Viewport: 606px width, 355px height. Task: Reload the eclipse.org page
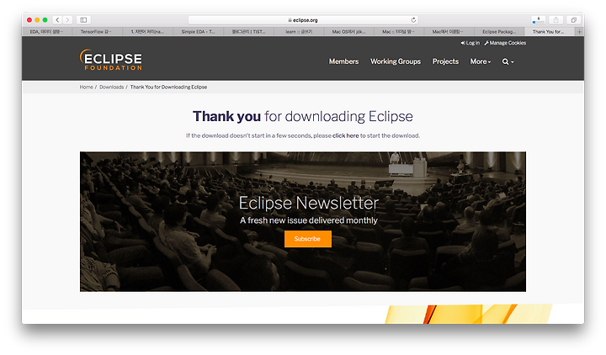tap(413, 20)
